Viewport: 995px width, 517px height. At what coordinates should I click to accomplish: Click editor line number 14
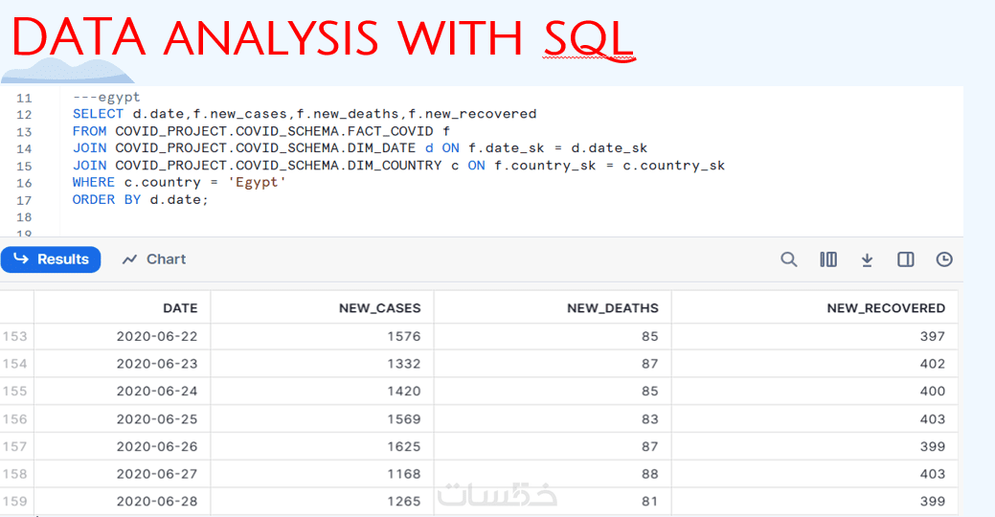click(24, 149)
